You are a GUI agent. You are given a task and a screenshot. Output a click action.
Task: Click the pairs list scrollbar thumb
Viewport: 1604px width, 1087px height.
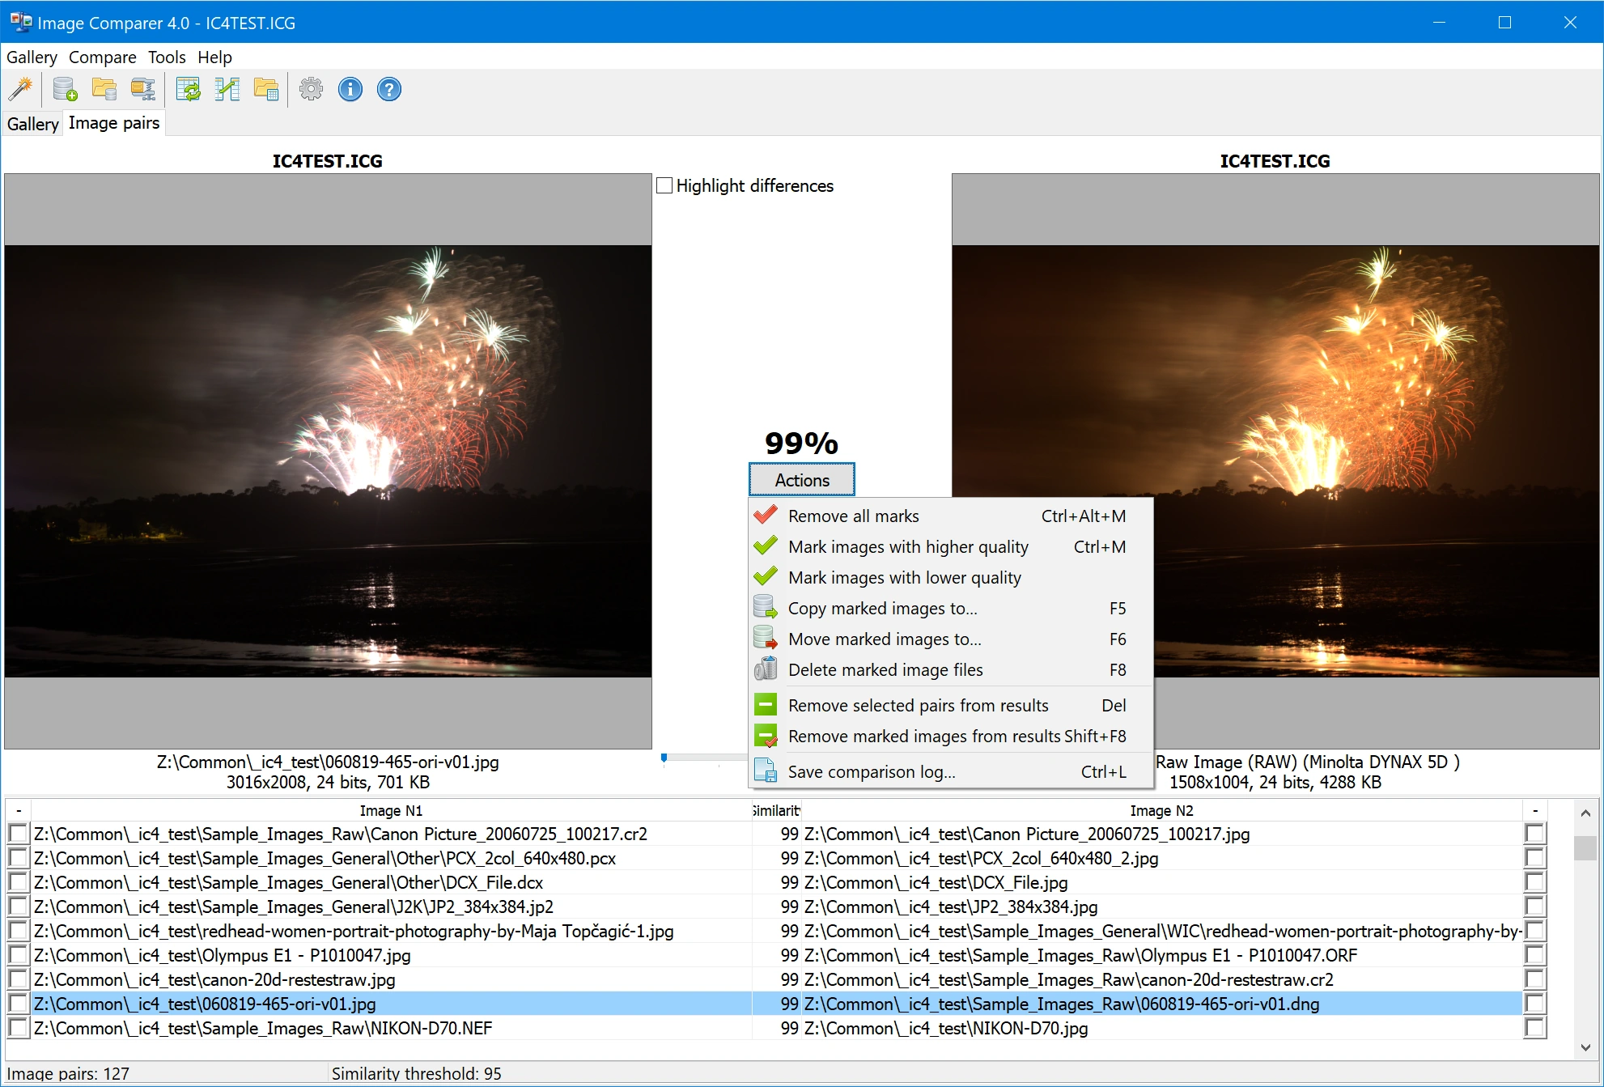(1585, 847)
